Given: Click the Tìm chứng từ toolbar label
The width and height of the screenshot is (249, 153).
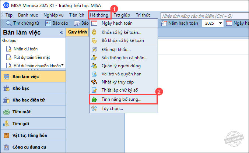Looking at the screenshot, I should point(26,23).
